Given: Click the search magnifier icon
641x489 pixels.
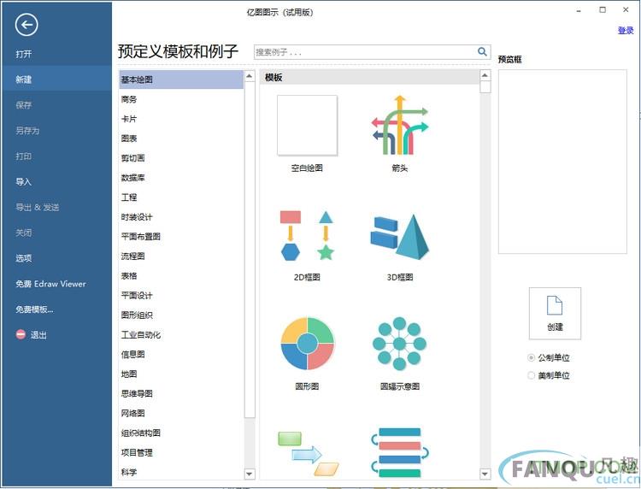Looking at the screenshot, I should [483, 52].
